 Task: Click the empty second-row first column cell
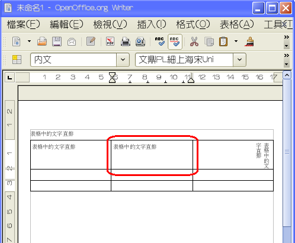[x=70, y=175]
